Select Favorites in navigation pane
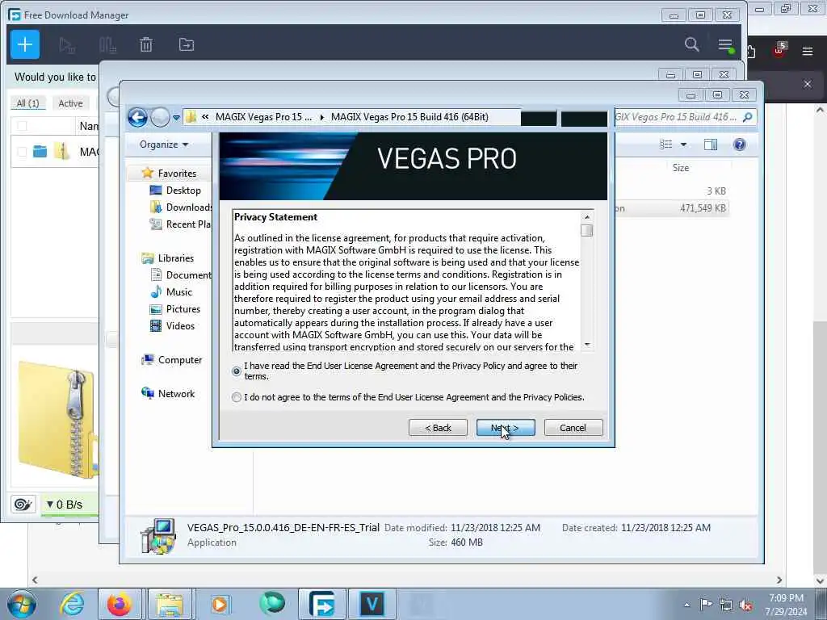This screenshot has height=620, width=827. coord(177,174)
